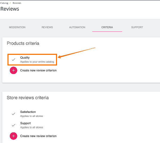Open the Reviews tab

pyautogui.click(x=47, y=27)
